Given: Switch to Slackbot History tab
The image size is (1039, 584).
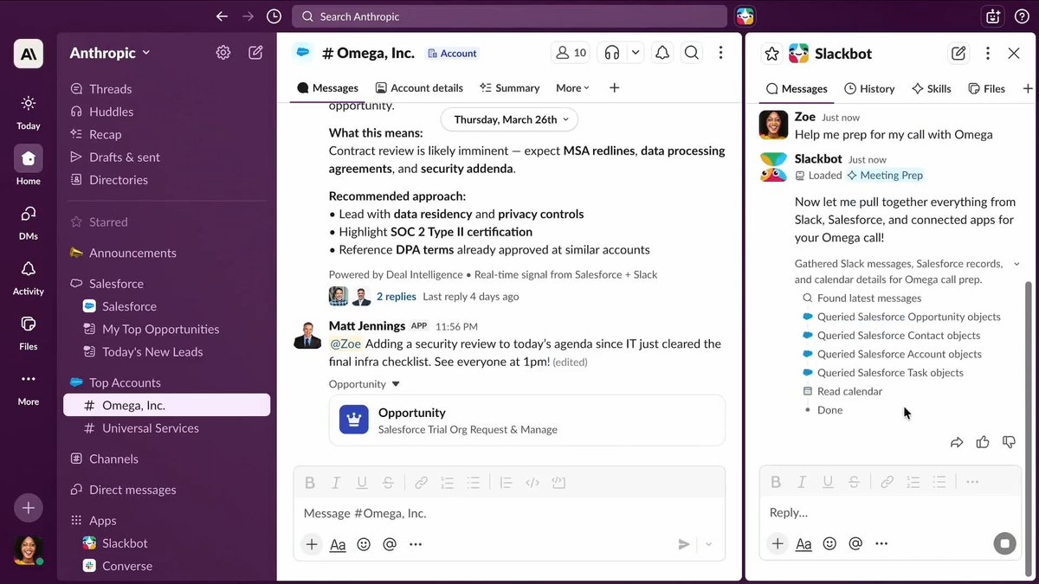Looking at the screenshot, I should (869, 88).
